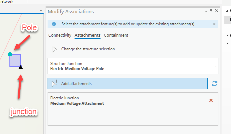Screen dimensions: 231x134
Task: Dismiss the blue info message banner
Action: (214, 24)
